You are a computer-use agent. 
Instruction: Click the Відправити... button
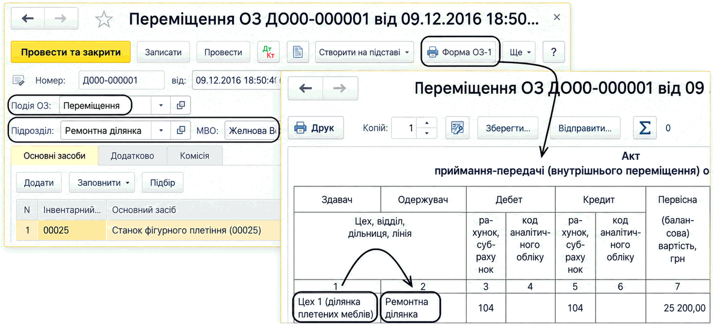click(x=585, y=128)
